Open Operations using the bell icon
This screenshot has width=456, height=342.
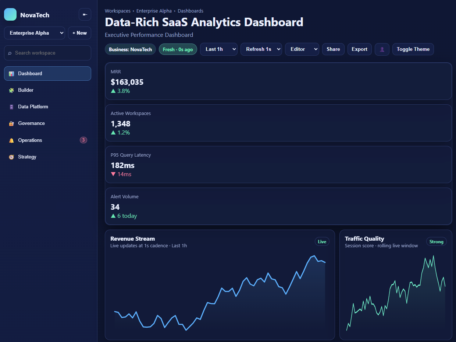tap(11, 140)
